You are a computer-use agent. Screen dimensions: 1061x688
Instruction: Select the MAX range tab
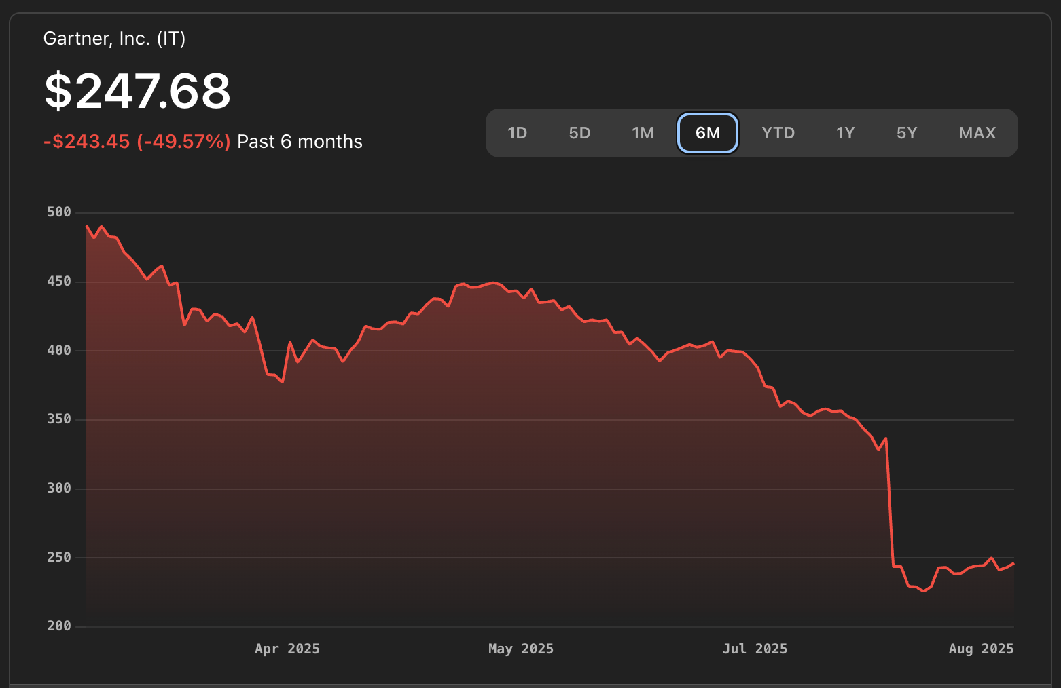pyautogui.click(x=977, y=133)
